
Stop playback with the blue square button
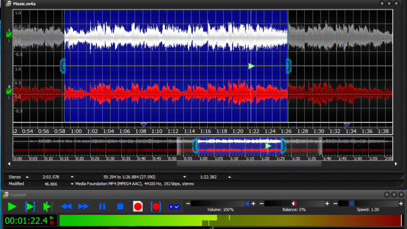[120, 206]
